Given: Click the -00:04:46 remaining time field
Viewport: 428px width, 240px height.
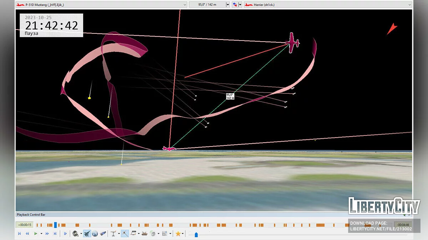Looking at the screenshot, I should (403, 225).
